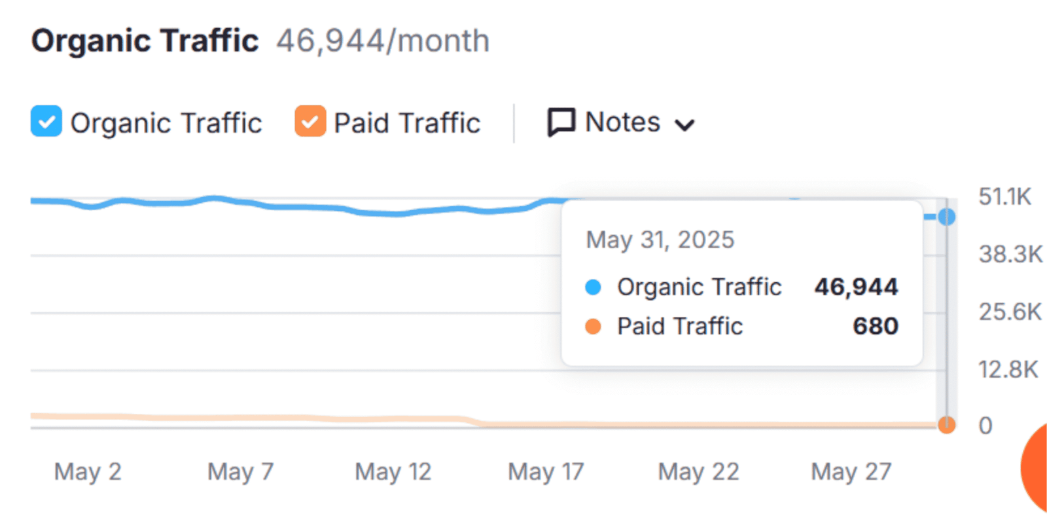
Task: Expand the Notes dropdown chevron
Action: (x=684, y=124)
